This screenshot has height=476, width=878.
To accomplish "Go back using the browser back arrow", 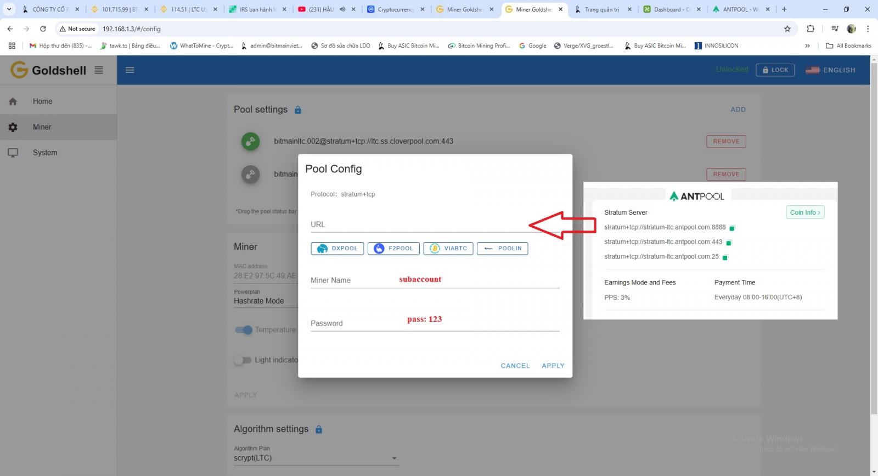I will point(10,29).
